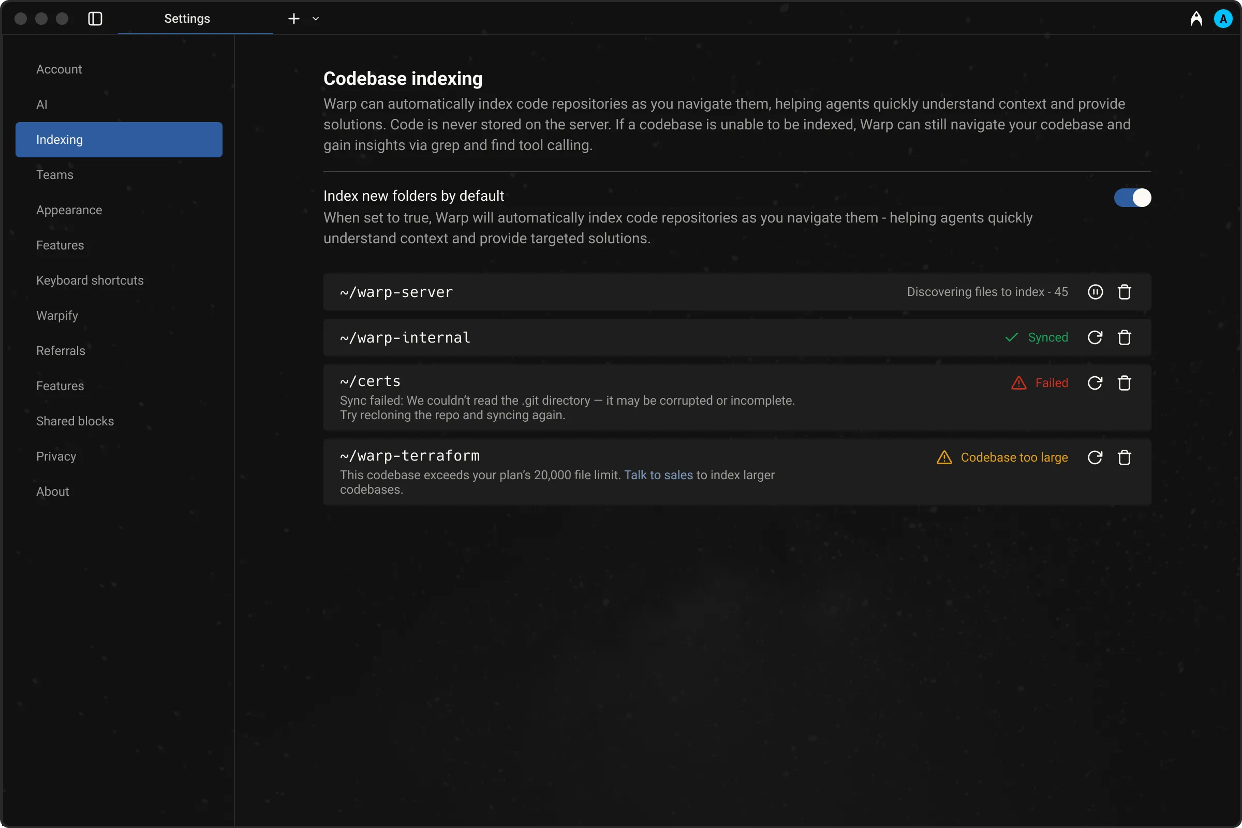The height and width of the screenshot is (828, 1242).
Task: Open Keyboard shortcuts settings
Action: [x=90, y=280]
